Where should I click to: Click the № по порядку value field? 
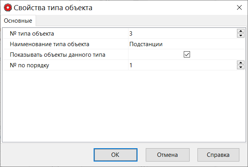point(180,65)
